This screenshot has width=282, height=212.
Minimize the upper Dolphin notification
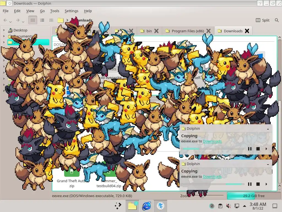point(268,129)
